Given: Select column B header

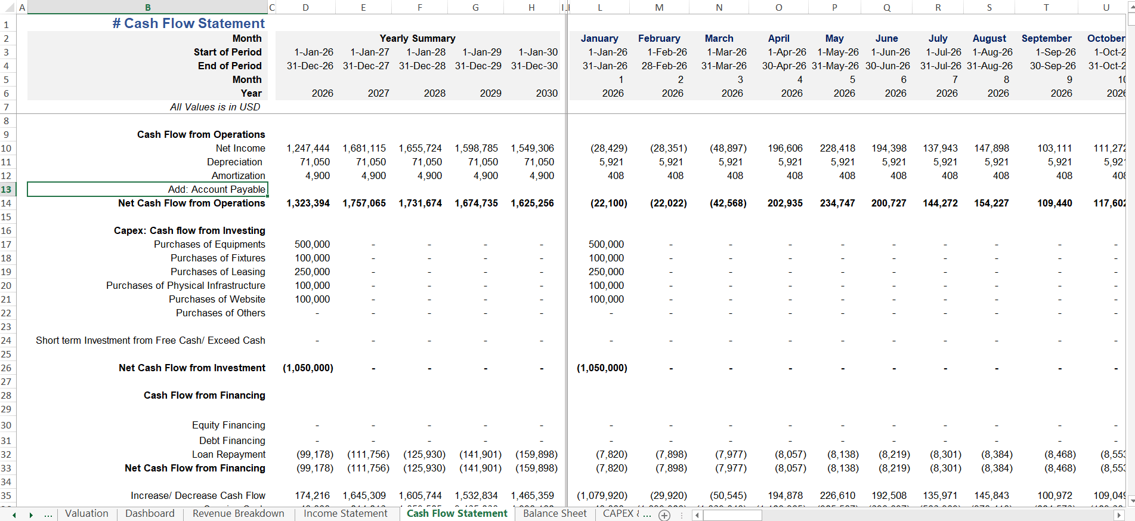Looking at the screenshot, I should [147, 7].
